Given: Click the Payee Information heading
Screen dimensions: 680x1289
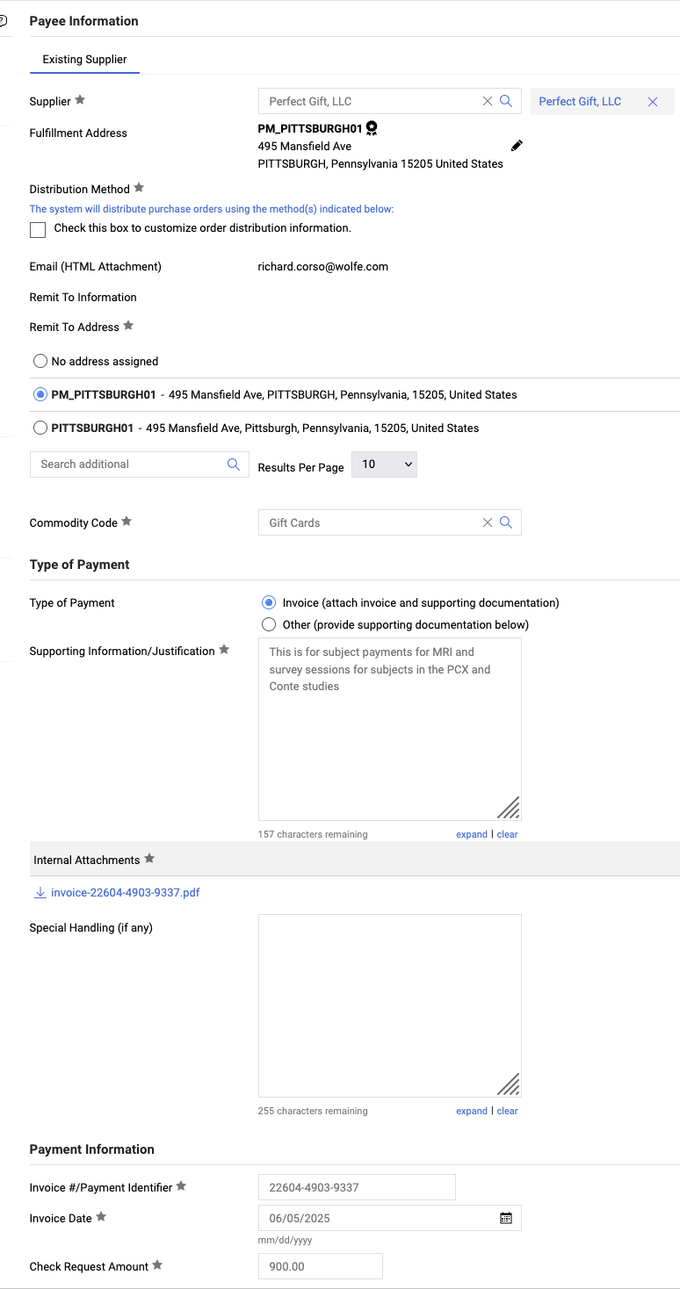Looking at the screenshot, I should point(84,21).
